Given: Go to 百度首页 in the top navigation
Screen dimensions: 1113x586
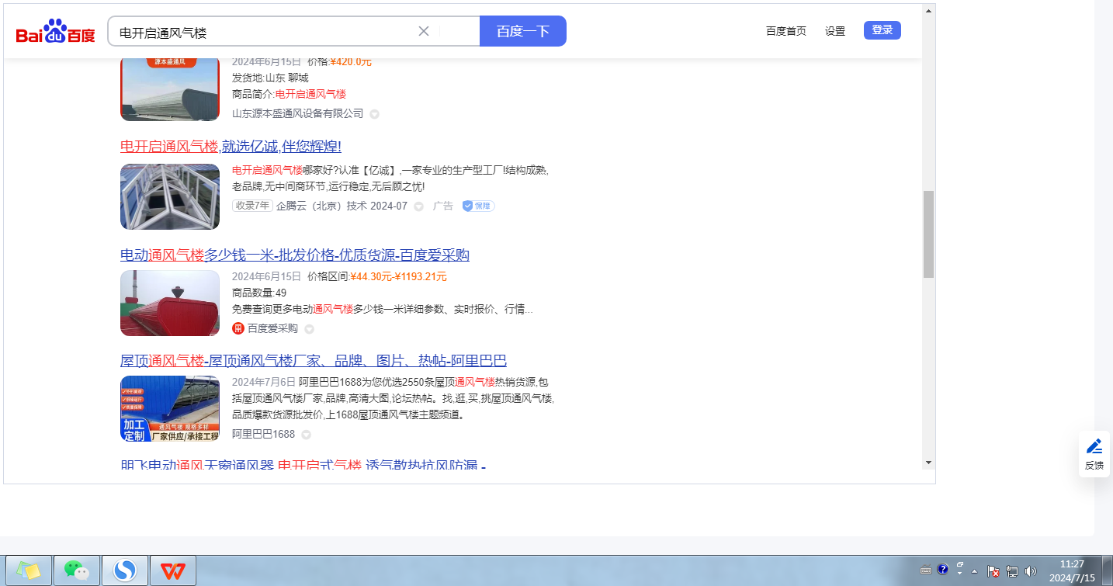Looking at the screenshot, I should 785,31.
